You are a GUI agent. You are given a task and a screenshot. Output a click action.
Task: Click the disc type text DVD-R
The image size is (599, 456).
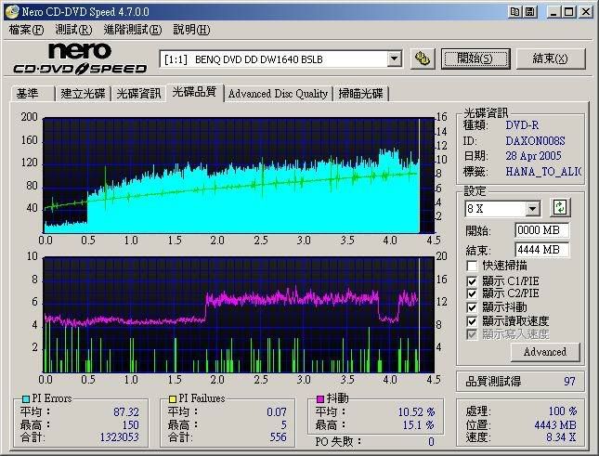(x=522, y=125)
